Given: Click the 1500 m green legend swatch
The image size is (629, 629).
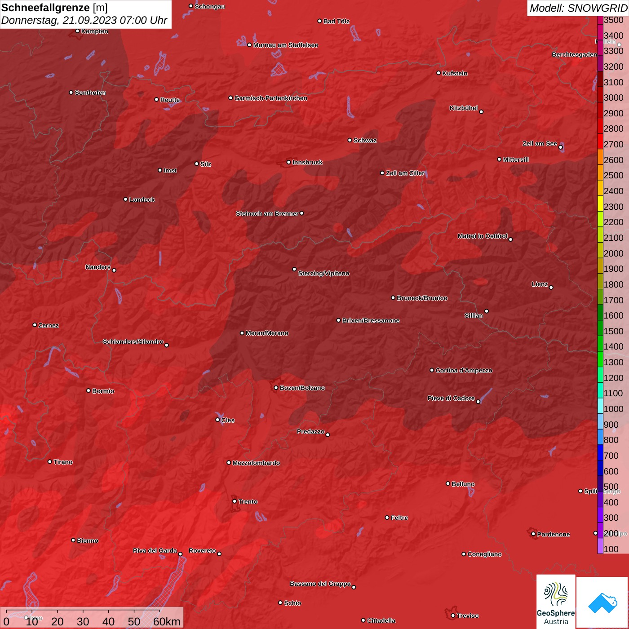Looking at the screenshot, I should pyautogui.click(x=600, y=328).
